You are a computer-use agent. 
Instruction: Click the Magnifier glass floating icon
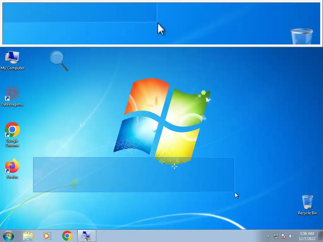click(59, 61)
